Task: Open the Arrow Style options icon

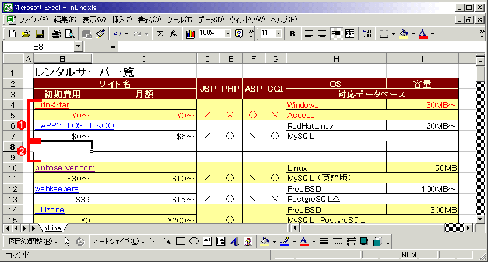Action: click(351, 242)
